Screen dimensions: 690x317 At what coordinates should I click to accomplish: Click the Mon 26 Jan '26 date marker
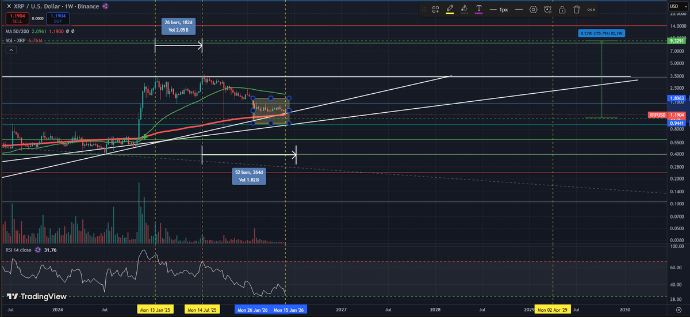click(x=252, y=310)
